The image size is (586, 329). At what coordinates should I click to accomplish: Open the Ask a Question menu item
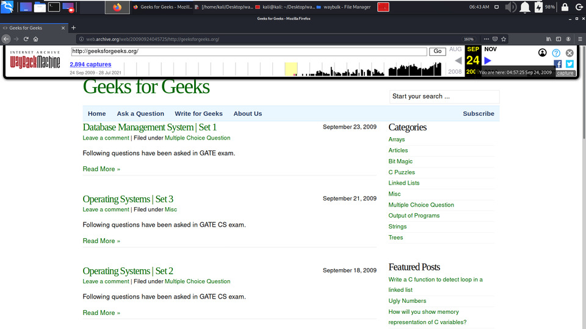click(140, 114)
